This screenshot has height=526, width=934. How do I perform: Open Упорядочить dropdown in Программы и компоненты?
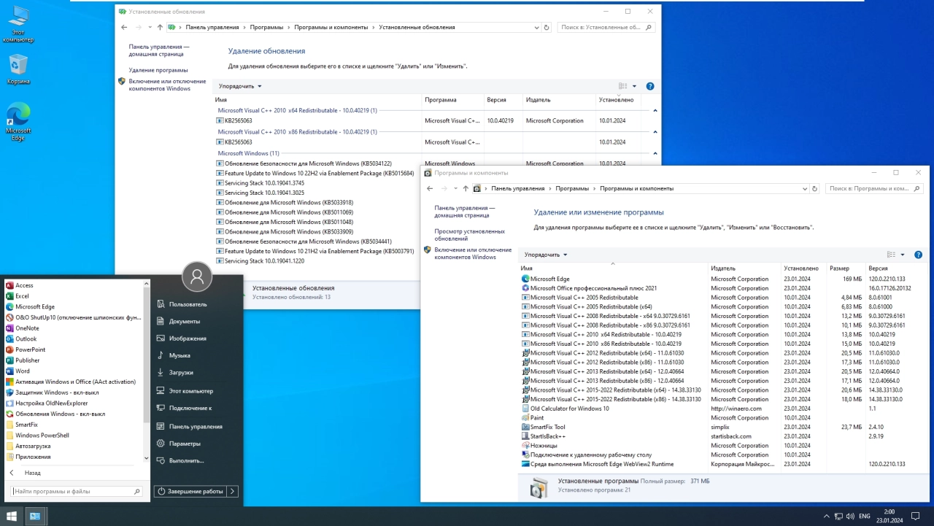[x=546, y=255]
